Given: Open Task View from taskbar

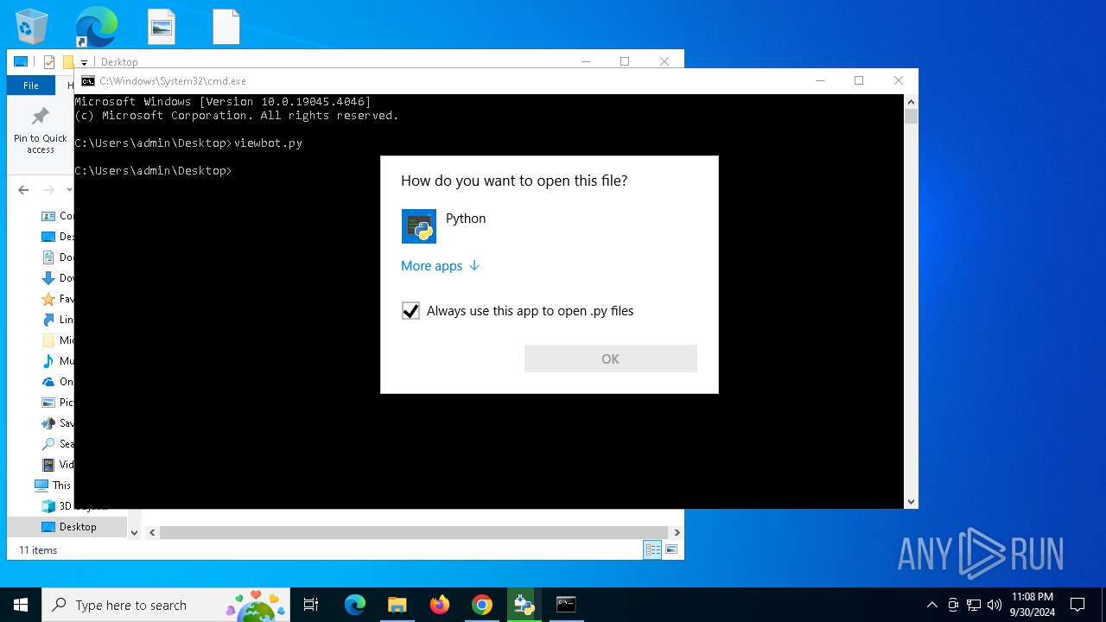Looking at the screenshot, I should [311, 605].
